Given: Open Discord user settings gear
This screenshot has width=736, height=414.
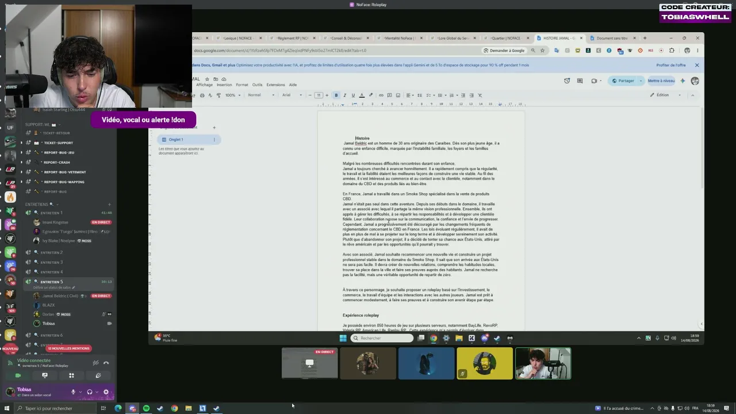Looking at the screenshot, I should pyautogui.click(x=106, y=392).
